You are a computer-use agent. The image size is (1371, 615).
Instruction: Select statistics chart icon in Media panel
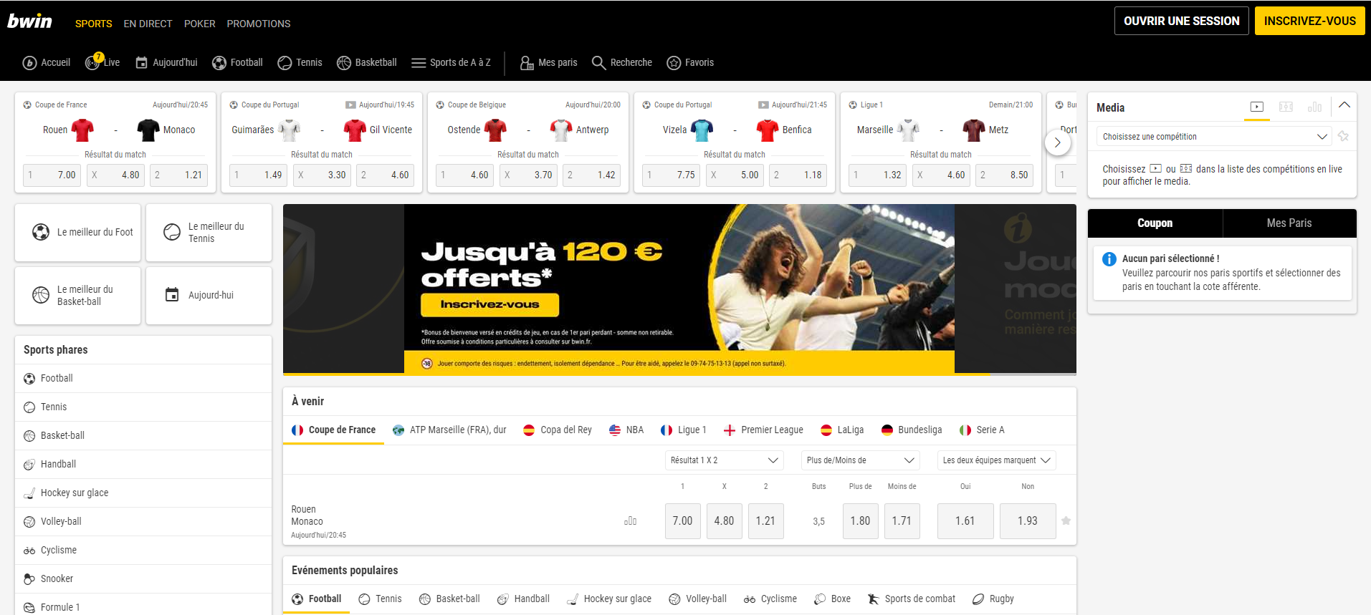pos(1314,107)
